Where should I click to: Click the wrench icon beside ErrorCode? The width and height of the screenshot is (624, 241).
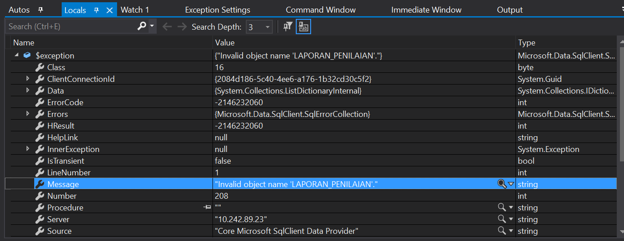click(x=40, y=103)
